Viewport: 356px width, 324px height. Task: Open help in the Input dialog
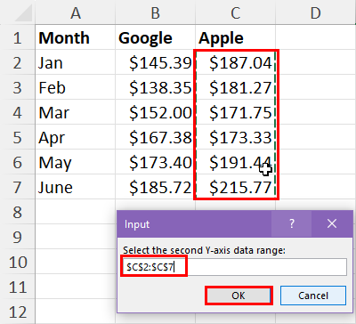coord(291,223)
